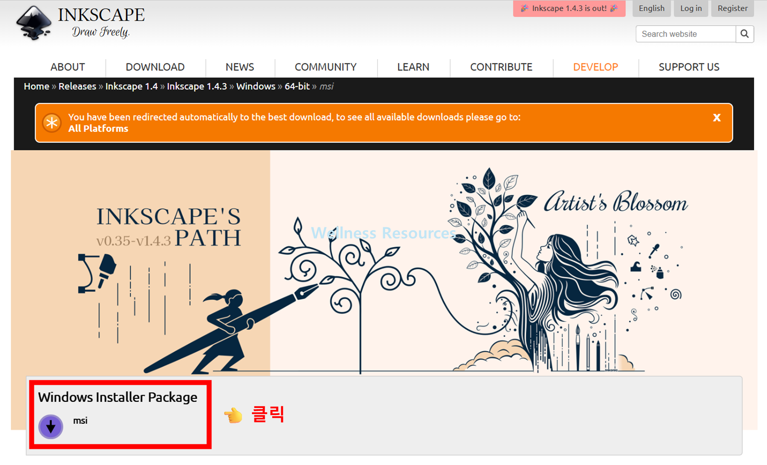The image size is (767, 465).
Task: Go to Windows breadcrumb
Action: [x=256, y=86]
